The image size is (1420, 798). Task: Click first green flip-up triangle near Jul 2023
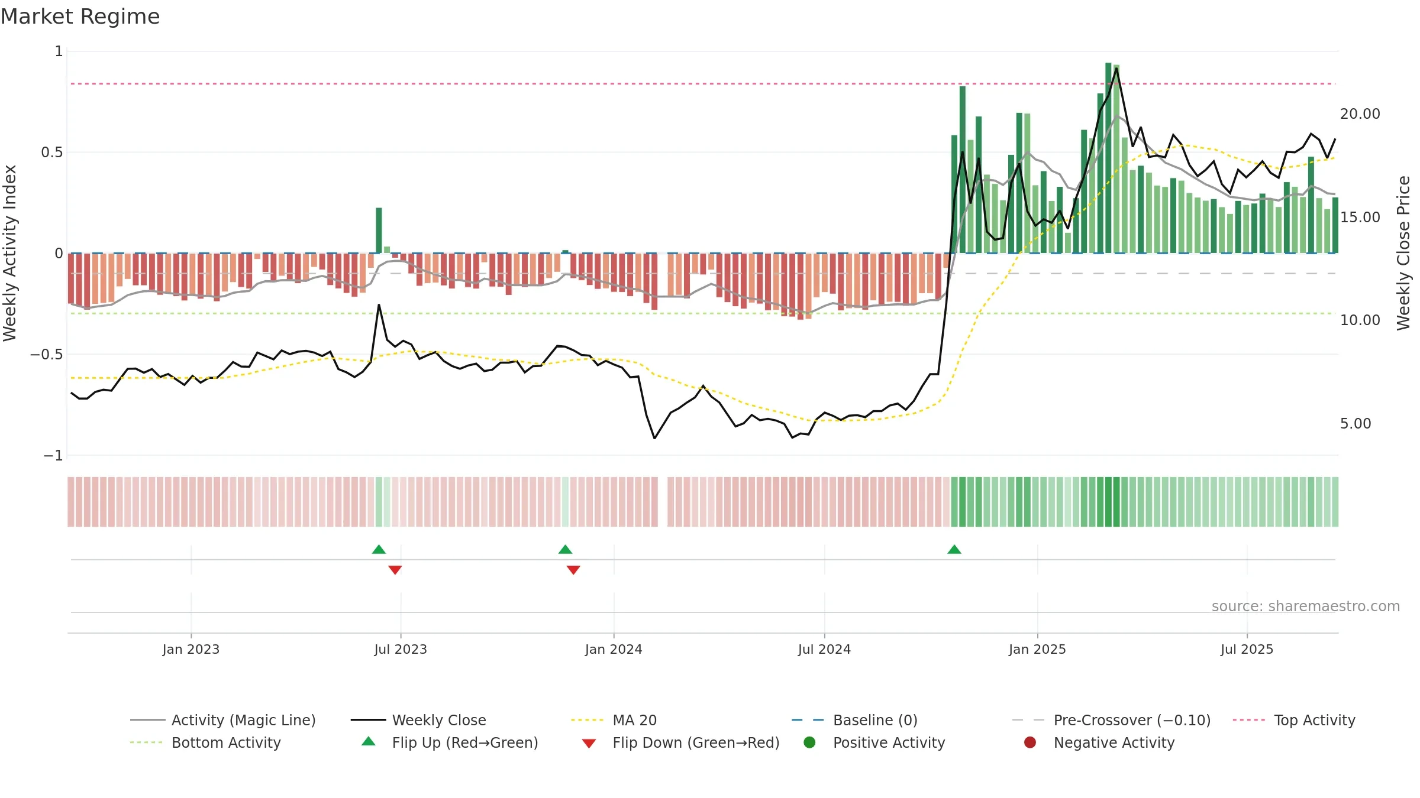[379, 549]
